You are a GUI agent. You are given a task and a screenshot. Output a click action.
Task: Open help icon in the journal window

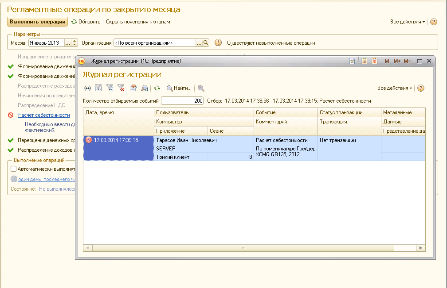coord(421,88)
